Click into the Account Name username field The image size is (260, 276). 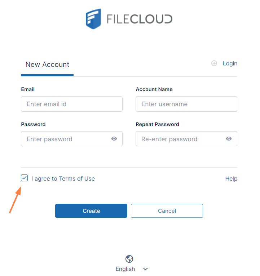pos(186,104)
